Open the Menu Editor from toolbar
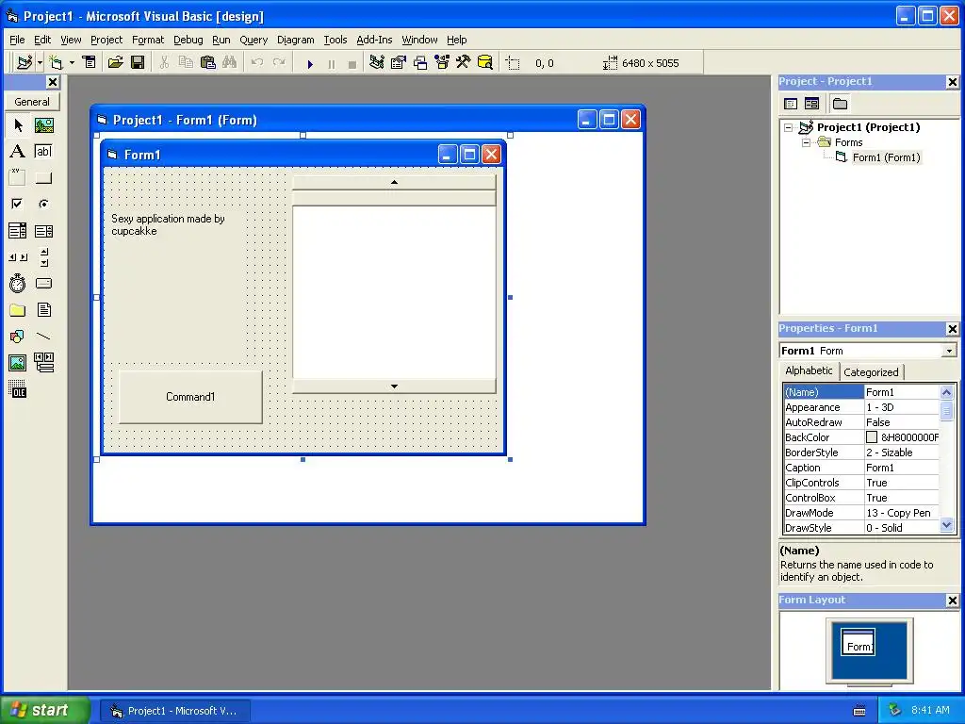 [90, 63]
